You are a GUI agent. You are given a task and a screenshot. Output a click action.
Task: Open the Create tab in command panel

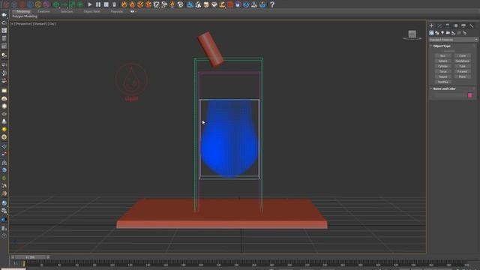[x=432, y=25]
